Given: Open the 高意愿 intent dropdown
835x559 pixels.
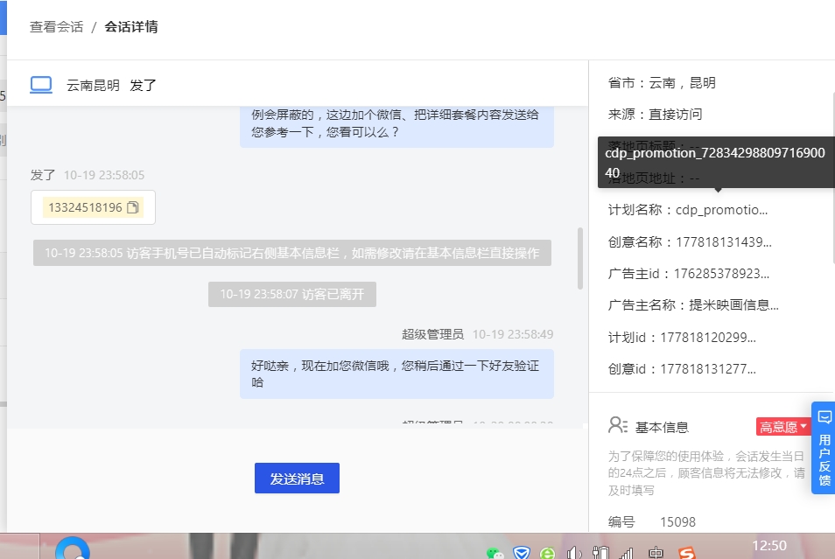Looking at the screenshot, I should point(782,427).
